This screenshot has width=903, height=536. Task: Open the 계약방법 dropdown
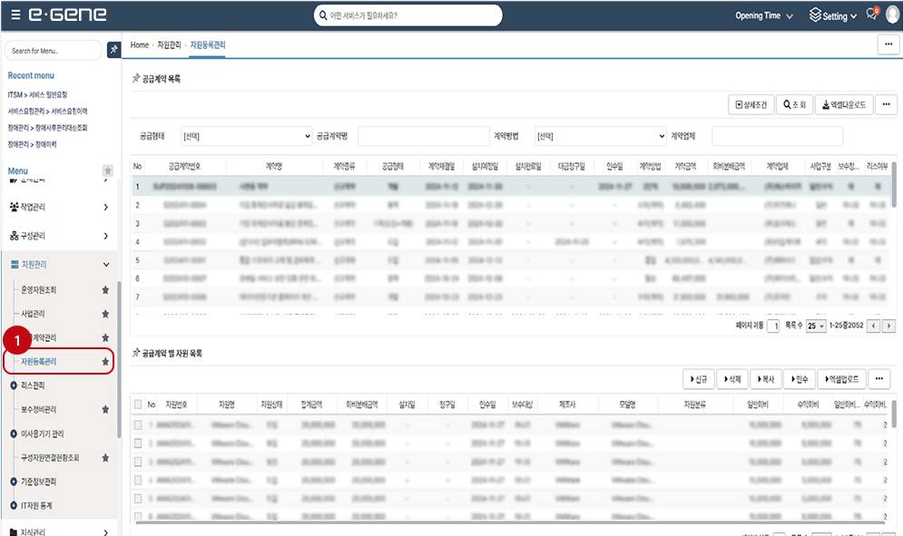600,136
